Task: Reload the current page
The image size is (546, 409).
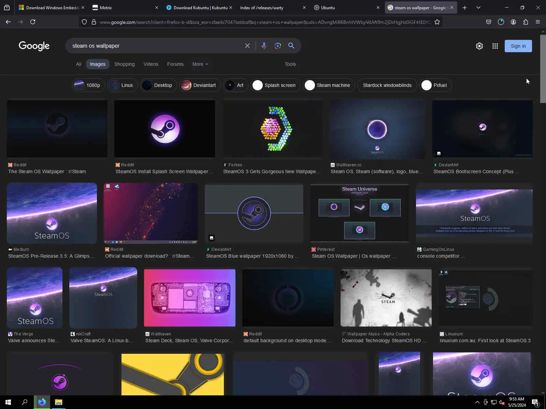Action: [33, 22]
